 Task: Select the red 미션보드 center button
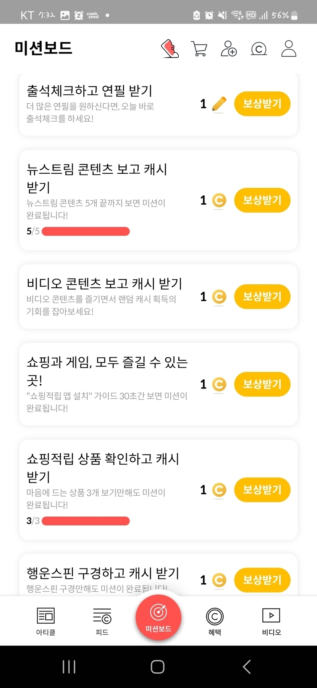tap(158, 617)
